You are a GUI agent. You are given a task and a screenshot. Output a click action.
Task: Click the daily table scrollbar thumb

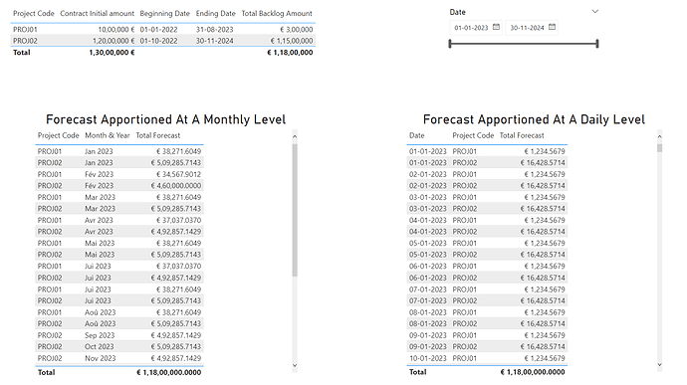pyautogui.click(x=659, y=148)
